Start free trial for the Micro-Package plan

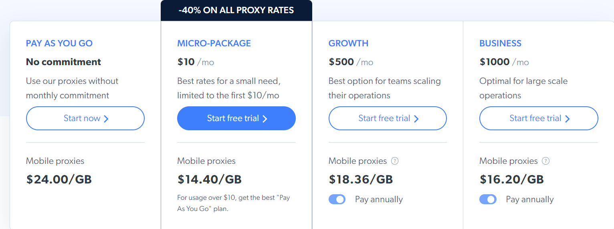pos(236,118)
